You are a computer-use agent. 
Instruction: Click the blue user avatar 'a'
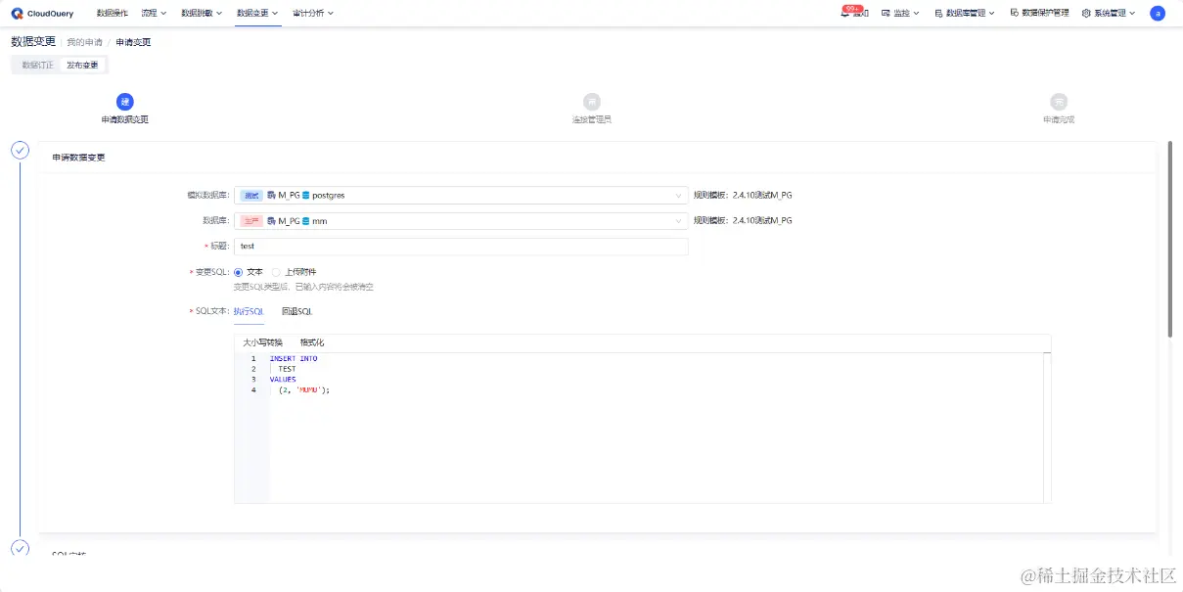(1158, 13)
